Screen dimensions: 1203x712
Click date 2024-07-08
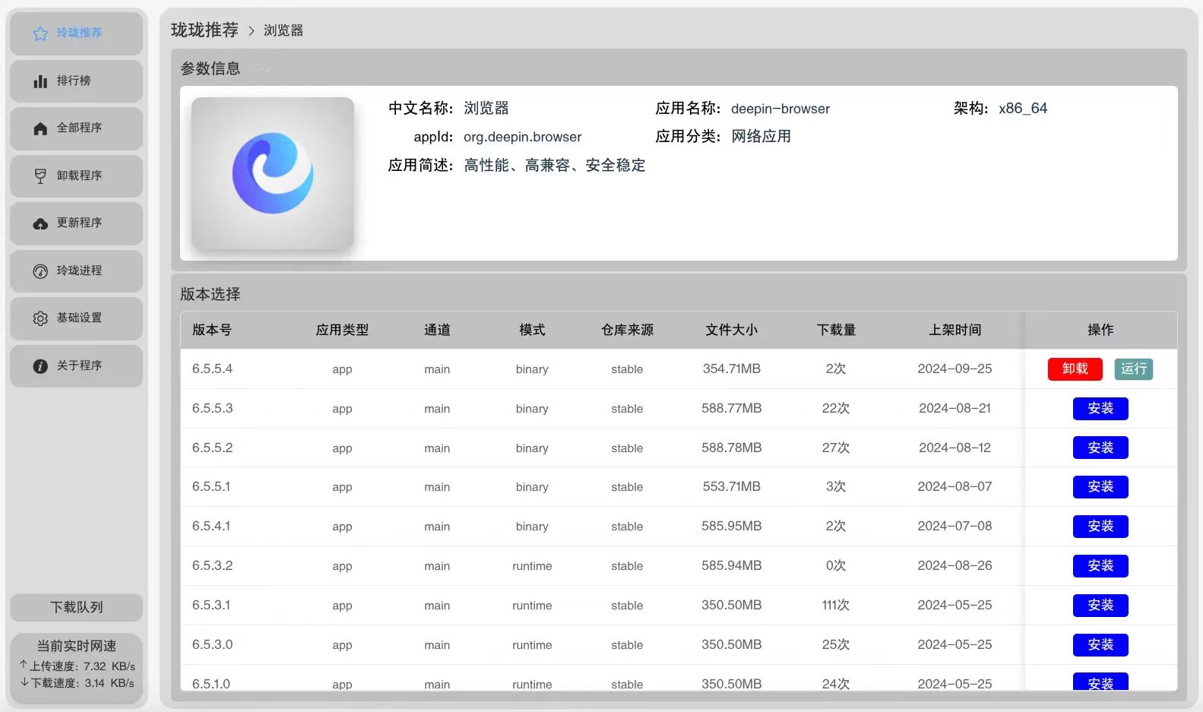coord(954,526)
